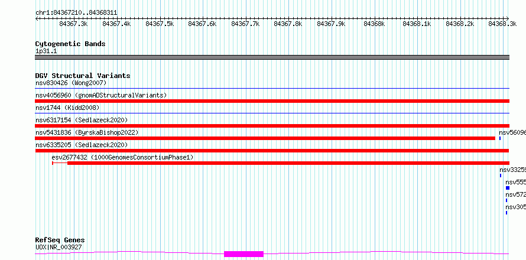Screen dimensions: 526x260
Task: Open the UOX|NR_003927 gene label
Action: 59,248
